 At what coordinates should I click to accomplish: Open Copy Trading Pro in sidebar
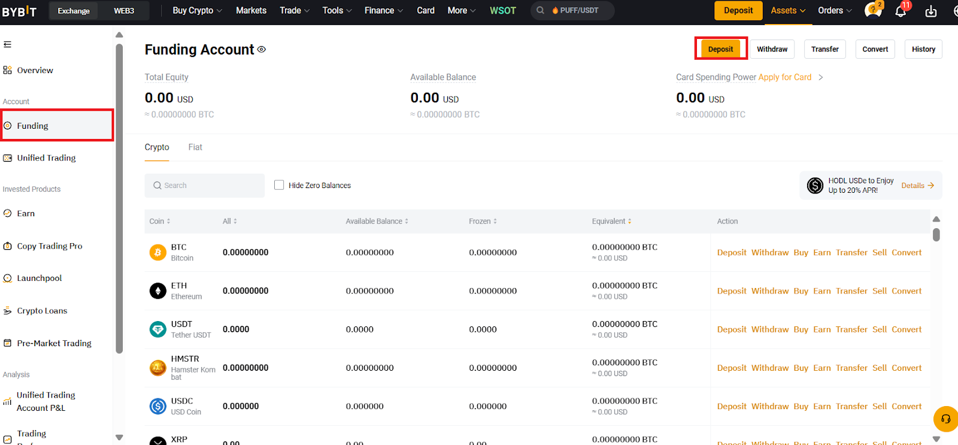coord(43,246)
